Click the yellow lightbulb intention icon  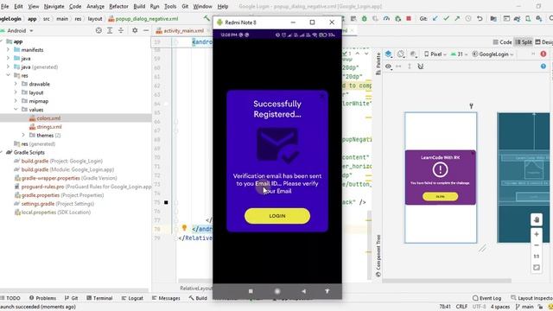[184, 228]
